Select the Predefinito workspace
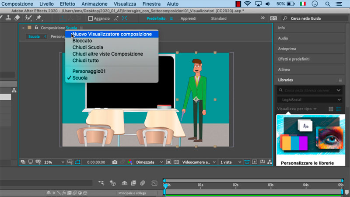Screen dimensions: 350x197 pyautogui.click(x=156, y=18)
